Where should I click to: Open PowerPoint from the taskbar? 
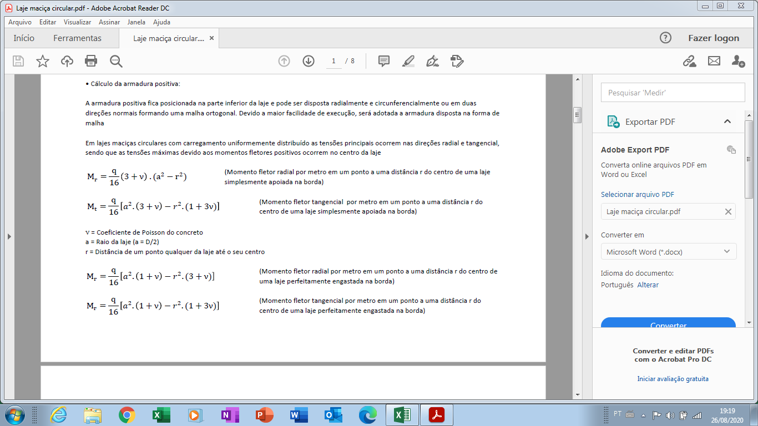click(x=265, y=414)
